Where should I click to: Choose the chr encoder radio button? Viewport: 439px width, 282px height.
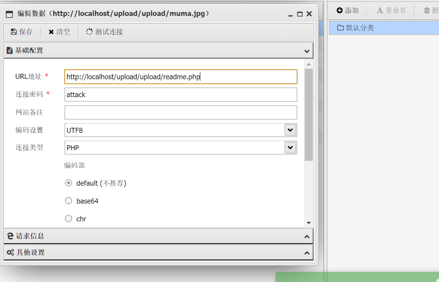pos(69,219)
